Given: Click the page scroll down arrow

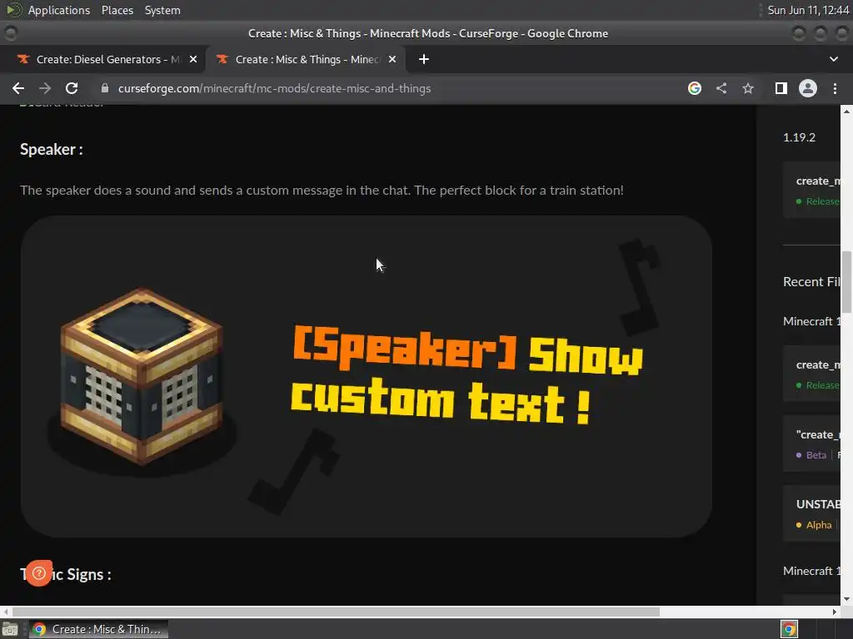Looking at the screenshot, I should pos(846,599).
